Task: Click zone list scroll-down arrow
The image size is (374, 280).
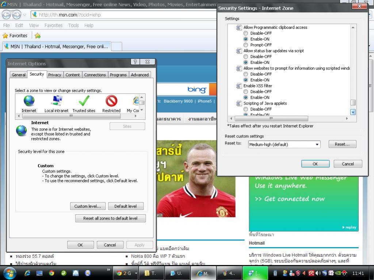Action: (142, 110)
